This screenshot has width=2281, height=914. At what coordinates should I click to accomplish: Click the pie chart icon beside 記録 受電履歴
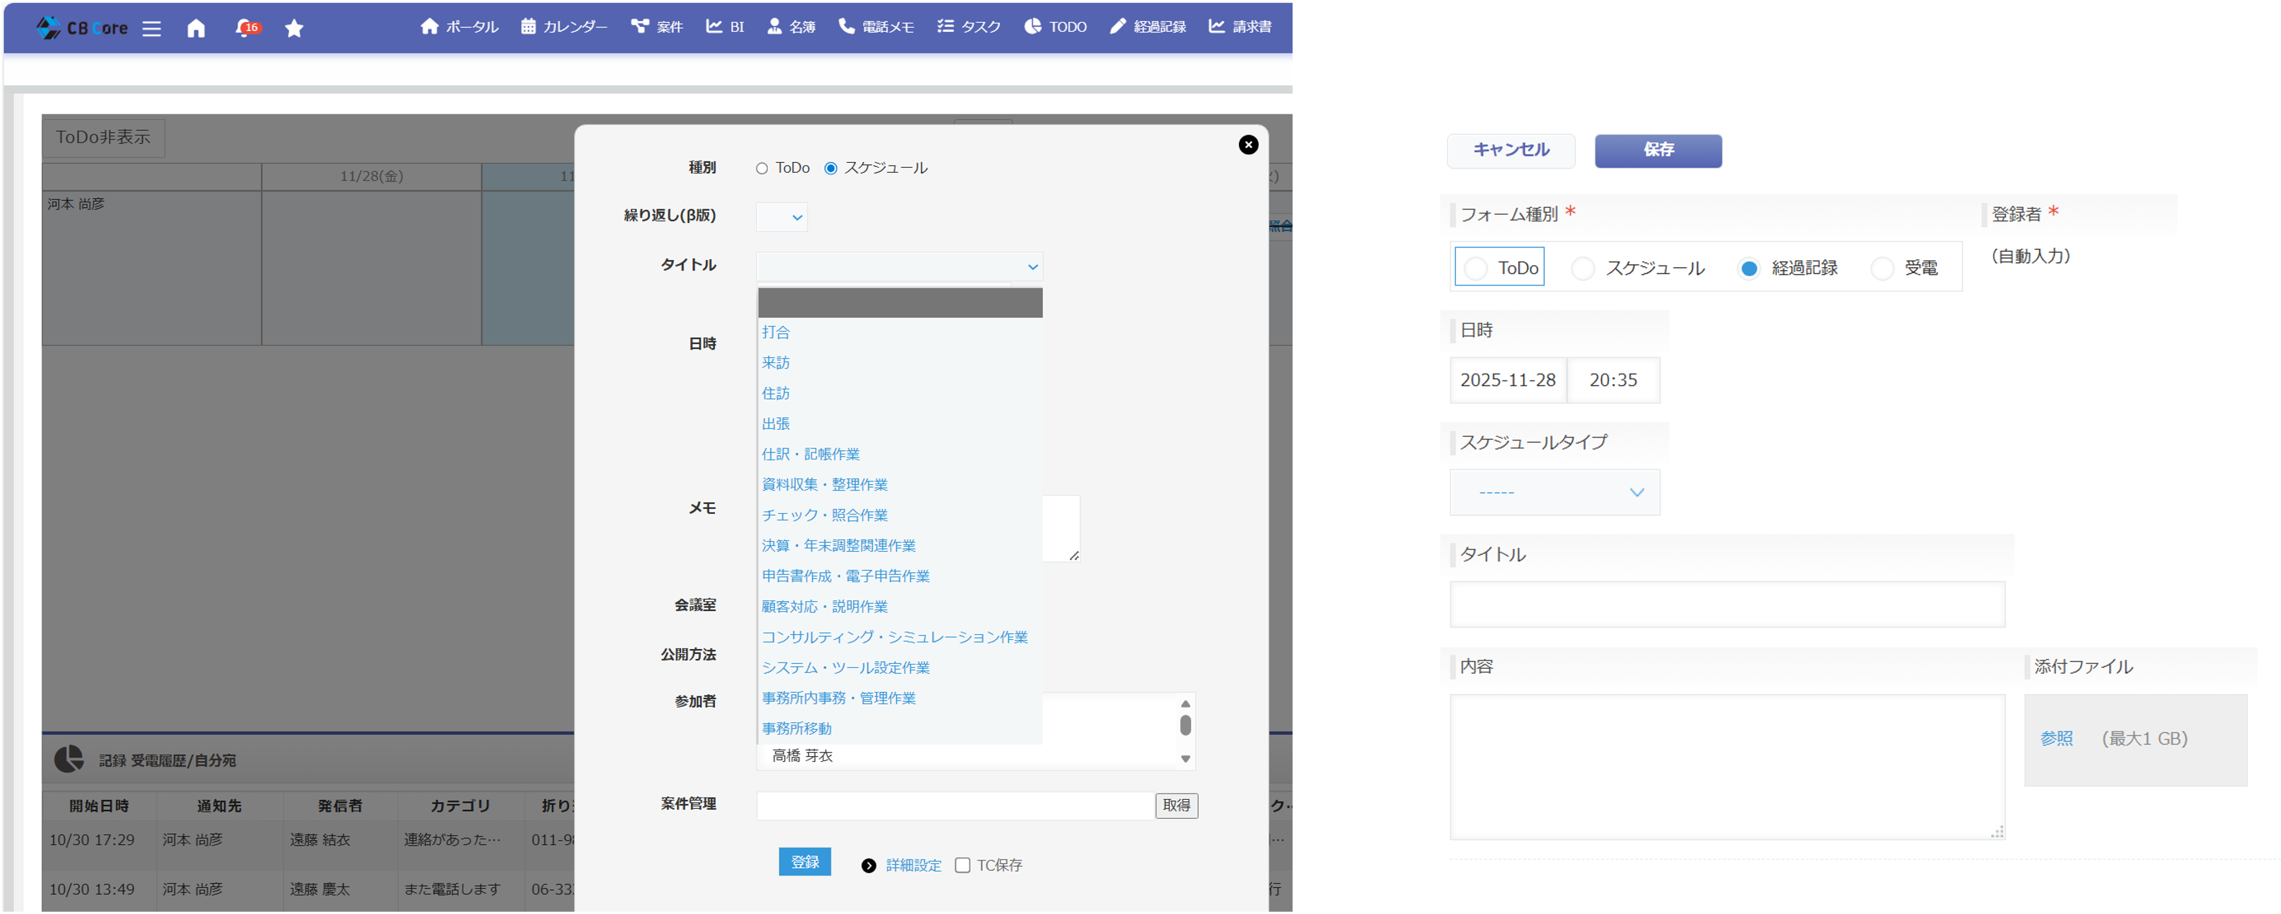point(68,759)
